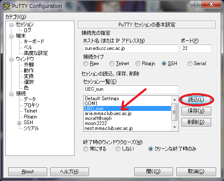Open the 選択 category

coord(29,82)
